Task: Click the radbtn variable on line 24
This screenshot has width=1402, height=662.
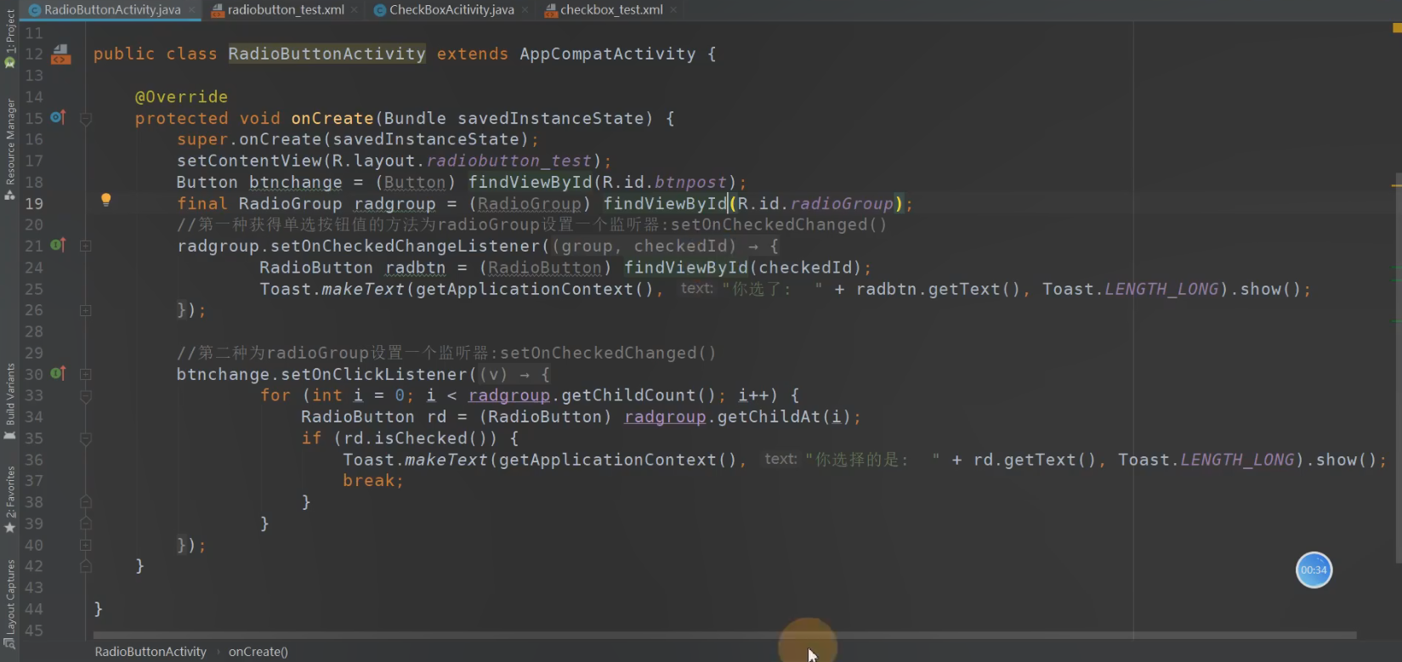Action: pos(415,268)
